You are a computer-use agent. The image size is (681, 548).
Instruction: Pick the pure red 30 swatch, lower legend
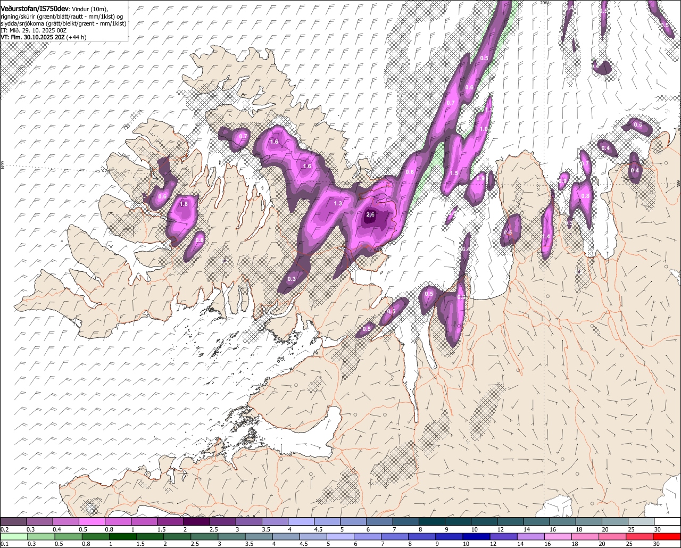(x=667, y=536)
